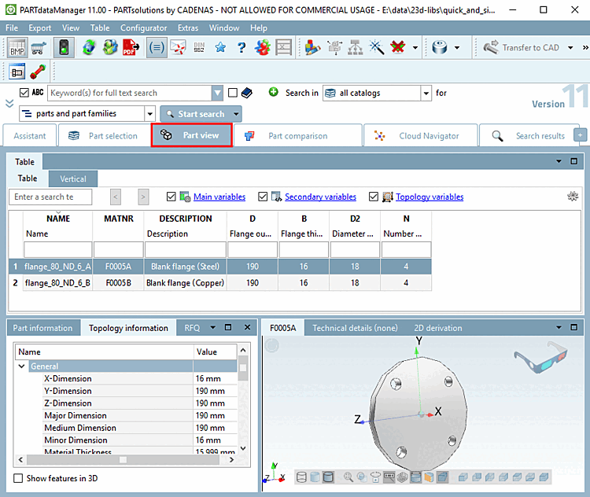
Task: Click the Secondary variables link
Action: (320, 197)
